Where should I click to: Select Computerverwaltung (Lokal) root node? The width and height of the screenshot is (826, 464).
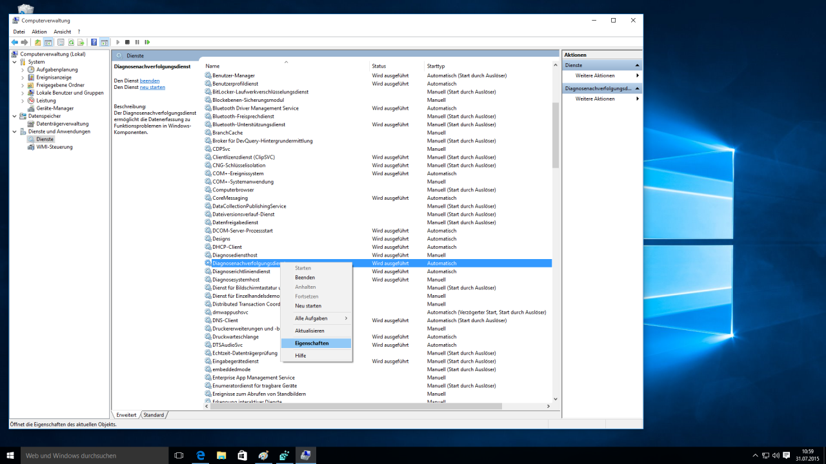[x=52, y=54]
